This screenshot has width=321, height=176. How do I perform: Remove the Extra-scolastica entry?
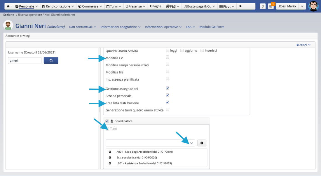point(110,158)
